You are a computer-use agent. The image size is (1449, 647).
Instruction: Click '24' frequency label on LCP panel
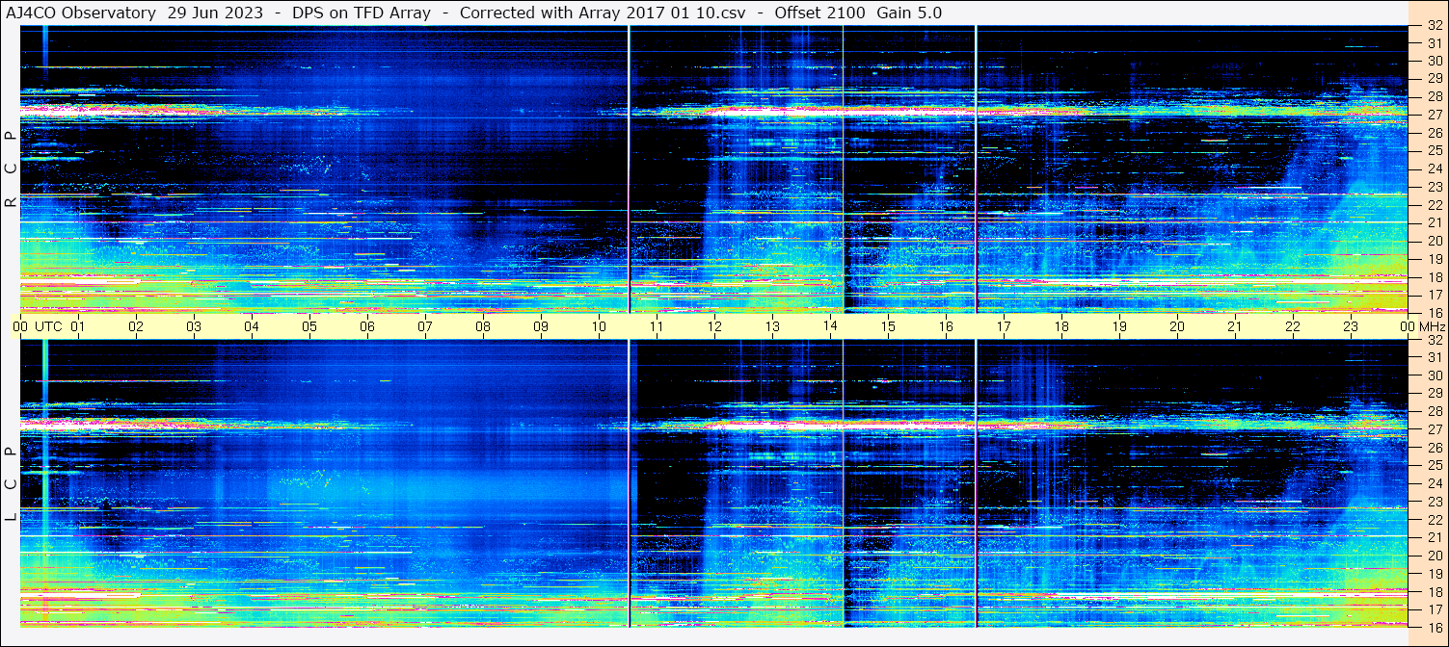click(1435, 483)
